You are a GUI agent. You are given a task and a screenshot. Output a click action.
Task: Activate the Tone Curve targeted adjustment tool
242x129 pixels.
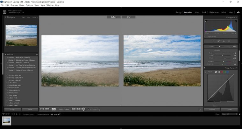(206, 72)
